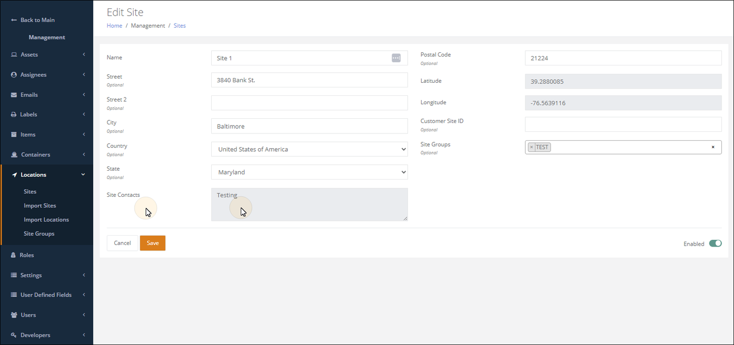
Task: Expand the Users menu chevron
Action: [x=84, y=315]
